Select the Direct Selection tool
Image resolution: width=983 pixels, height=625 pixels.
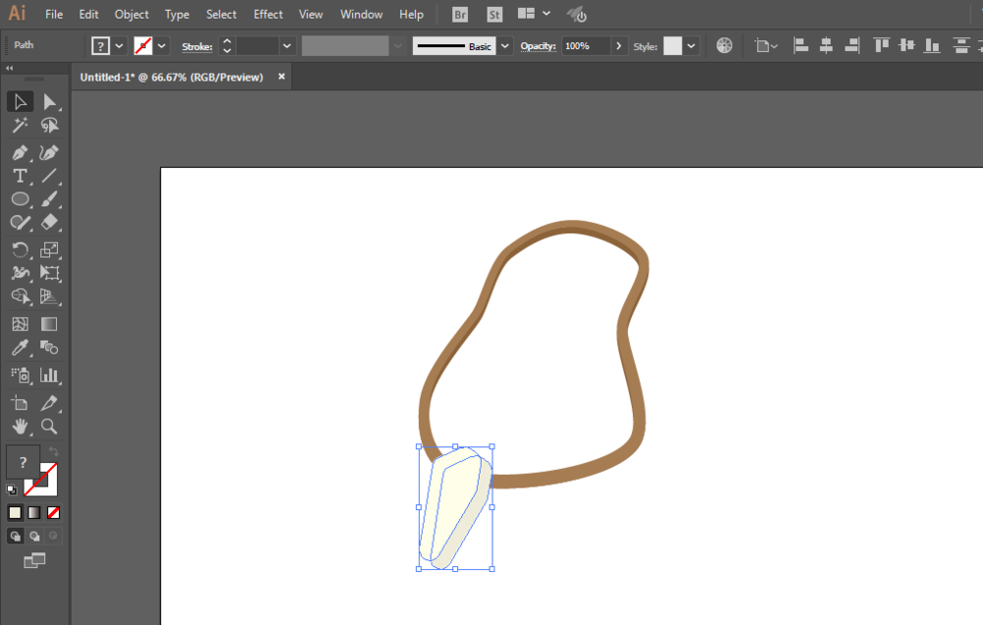pyautogui.click(x=49, y=101)
